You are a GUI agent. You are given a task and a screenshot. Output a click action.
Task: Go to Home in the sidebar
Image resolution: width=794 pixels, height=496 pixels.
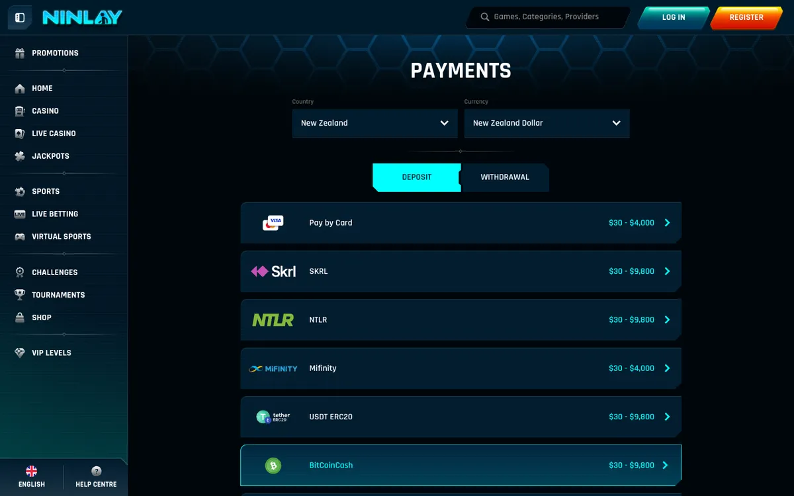(42, 89)
